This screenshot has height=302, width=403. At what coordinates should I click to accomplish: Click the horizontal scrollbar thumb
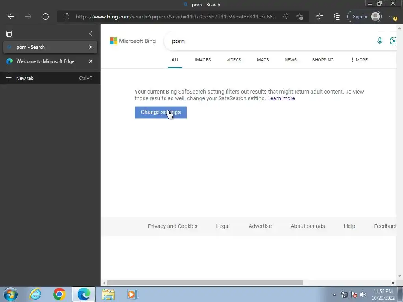pyautogui.click(x=205, y=283)
